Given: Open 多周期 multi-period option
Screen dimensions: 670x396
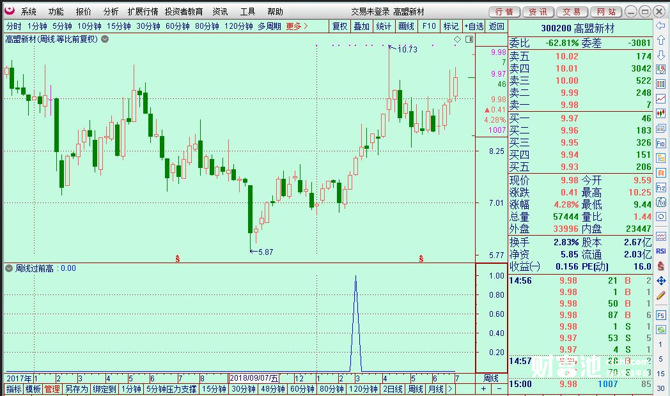Looking at the screenshot, I should pyautogui.click(x=269, y=26).
